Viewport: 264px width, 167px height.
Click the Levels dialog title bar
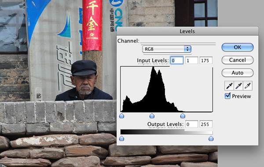coord(187,31)
